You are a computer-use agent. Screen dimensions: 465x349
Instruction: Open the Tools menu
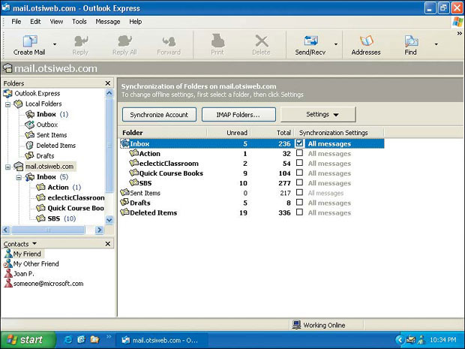pyautogui.click(x=79, y=22)
